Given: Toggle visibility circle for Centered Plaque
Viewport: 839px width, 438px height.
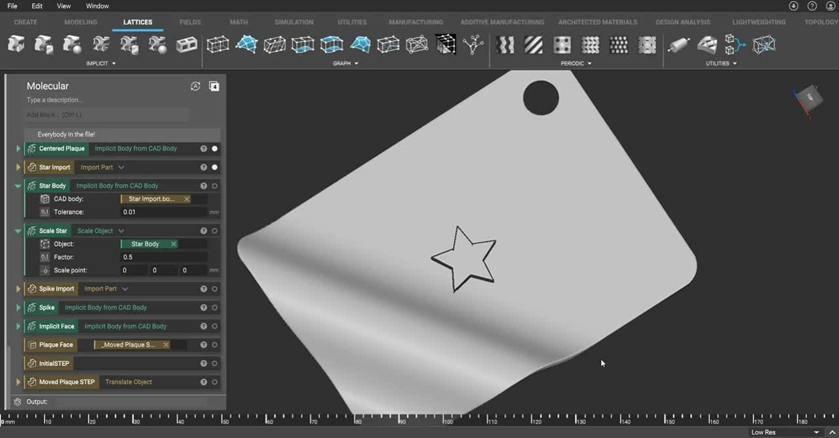Looking at the screenshot, I should tap(214, 149).
